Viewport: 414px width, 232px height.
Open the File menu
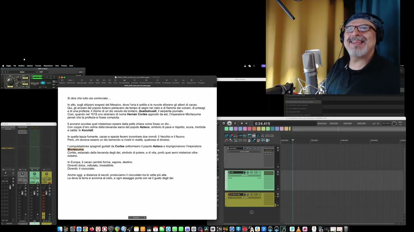coord(15,66)
